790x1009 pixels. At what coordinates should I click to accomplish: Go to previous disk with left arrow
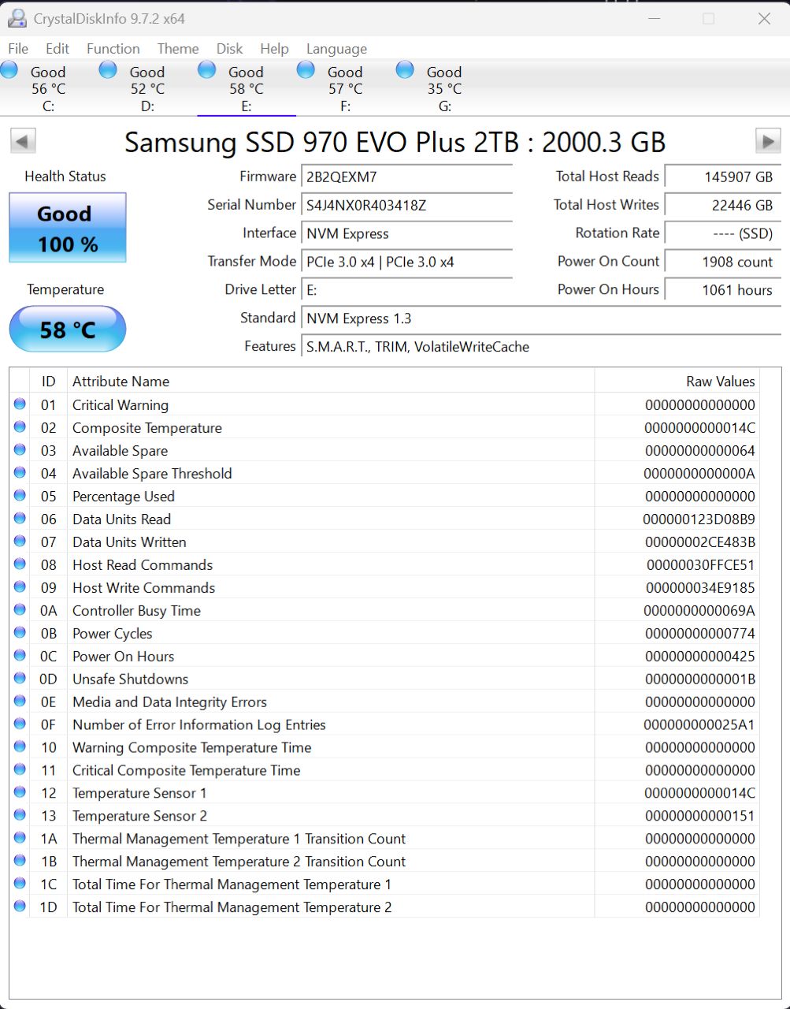(x=22, y=142)
